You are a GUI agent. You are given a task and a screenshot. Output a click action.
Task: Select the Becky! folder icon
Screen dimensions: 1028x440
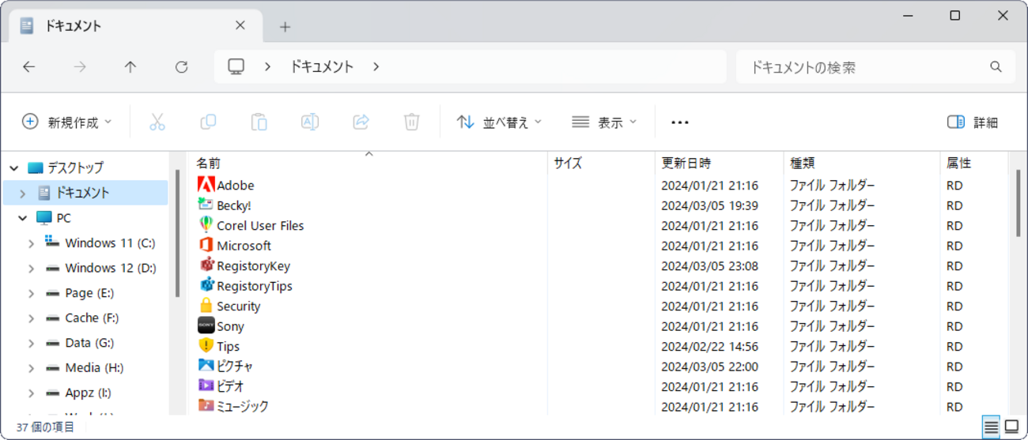click(x=206, y=205)
